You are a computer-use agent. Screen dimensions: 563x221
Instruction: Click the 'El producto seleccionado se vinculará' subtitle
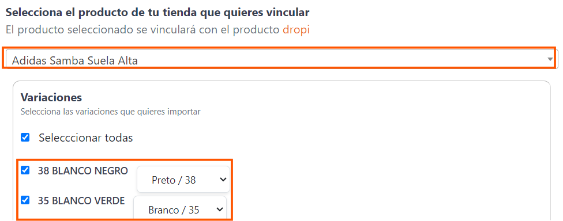[157, 30]
